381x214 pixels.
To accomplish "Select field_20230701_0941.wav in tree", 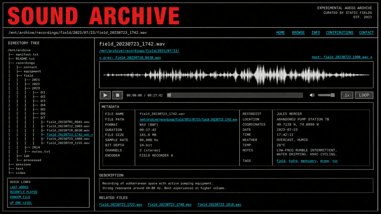I will (68, 122).
